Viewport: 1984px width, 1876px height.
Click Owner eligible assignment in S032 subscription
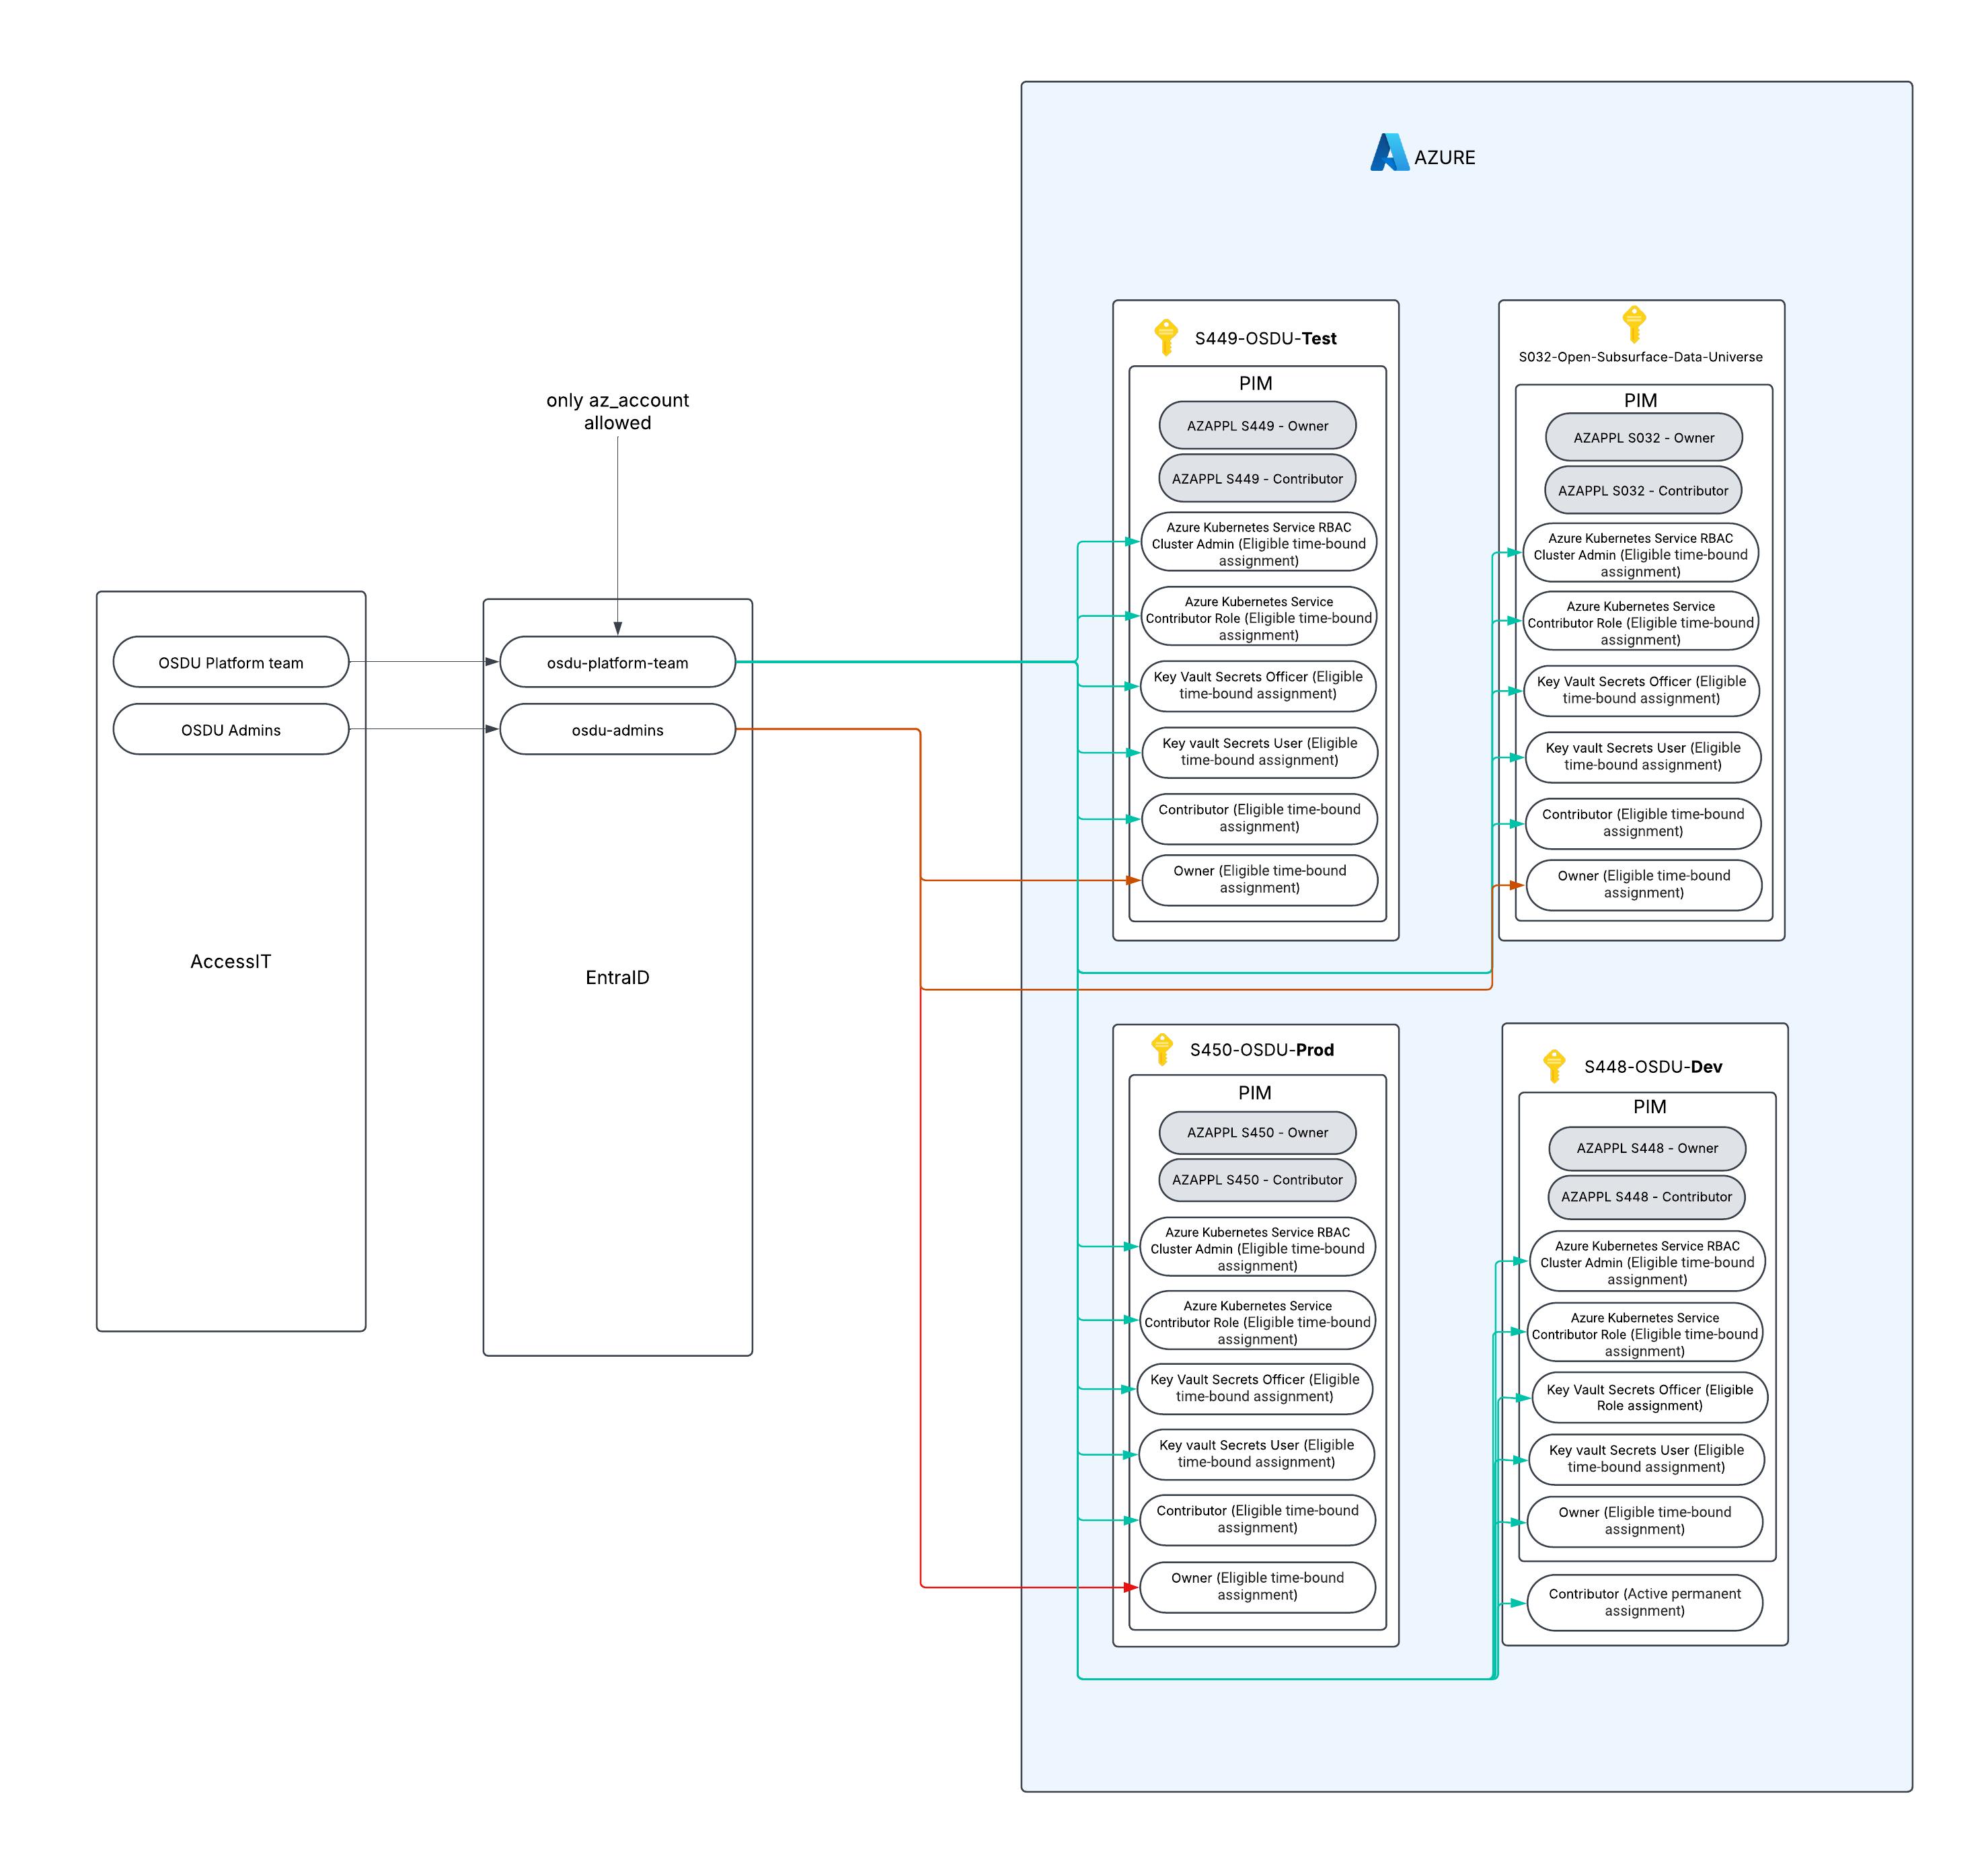1645,885
